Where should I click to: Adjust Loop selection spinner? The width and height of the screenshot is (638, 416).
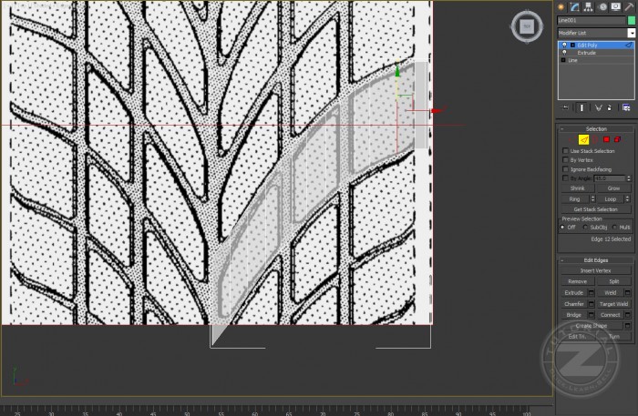[628, 199]
